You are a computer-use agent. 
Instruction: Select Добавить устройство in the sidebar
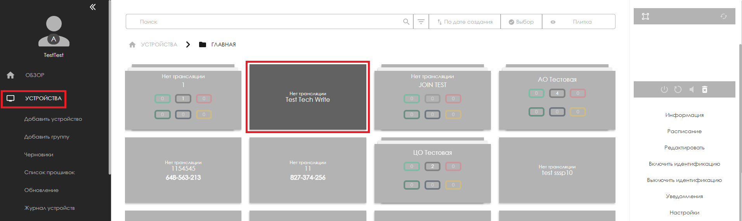point(53,119)
